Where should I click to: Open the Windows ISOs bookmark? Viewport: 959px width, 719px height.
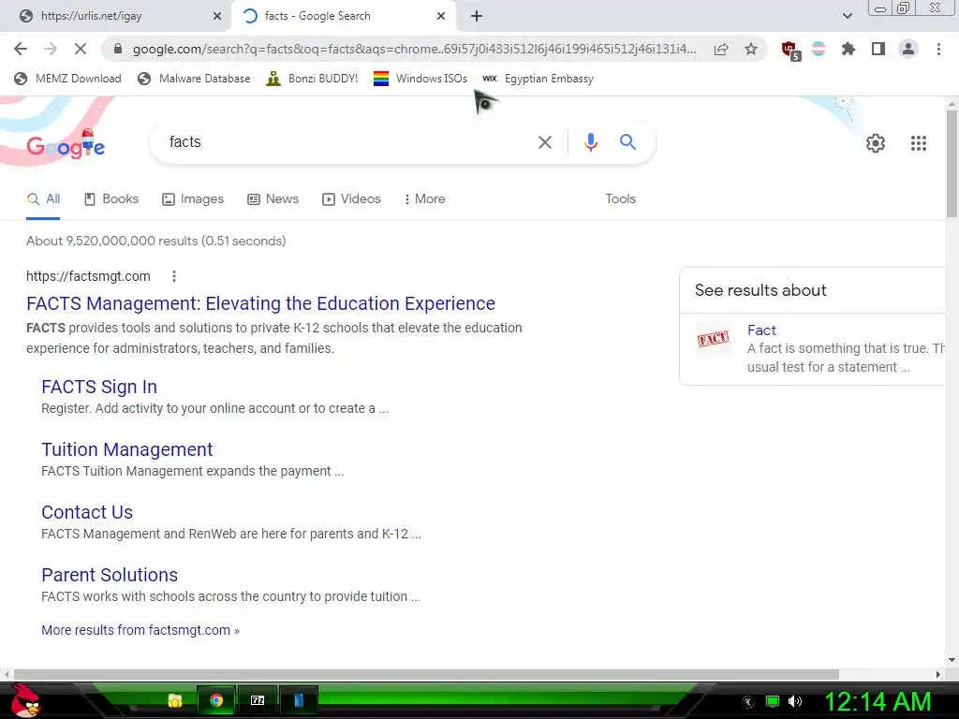(420, 79)
